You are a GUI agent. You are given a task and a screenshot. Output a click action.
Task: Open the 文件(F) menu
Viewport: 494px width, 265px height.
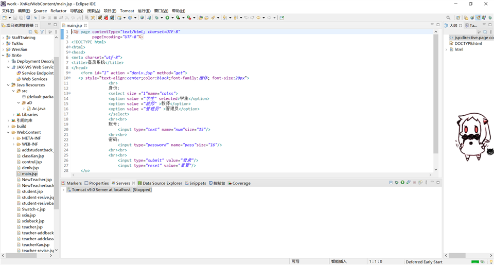(x=8, y=11)
